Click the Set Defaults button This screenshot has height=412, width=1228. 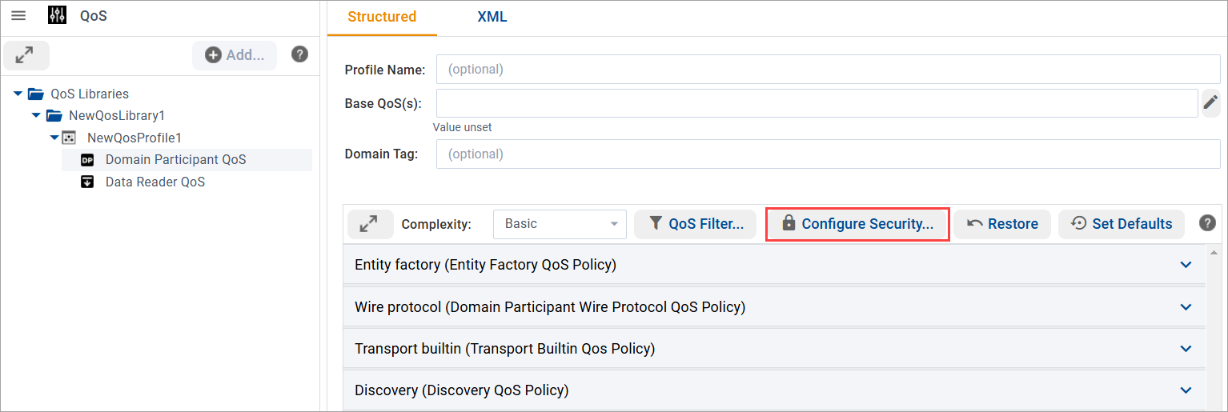click(1122, 224)
